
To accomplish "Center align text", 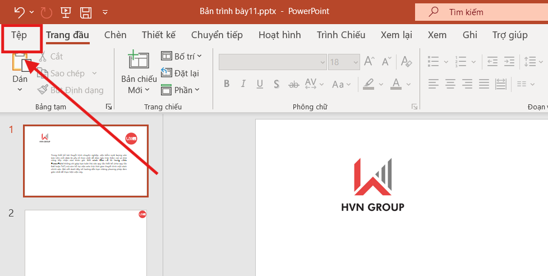I will pyautogui.click(x=450, y=84).
